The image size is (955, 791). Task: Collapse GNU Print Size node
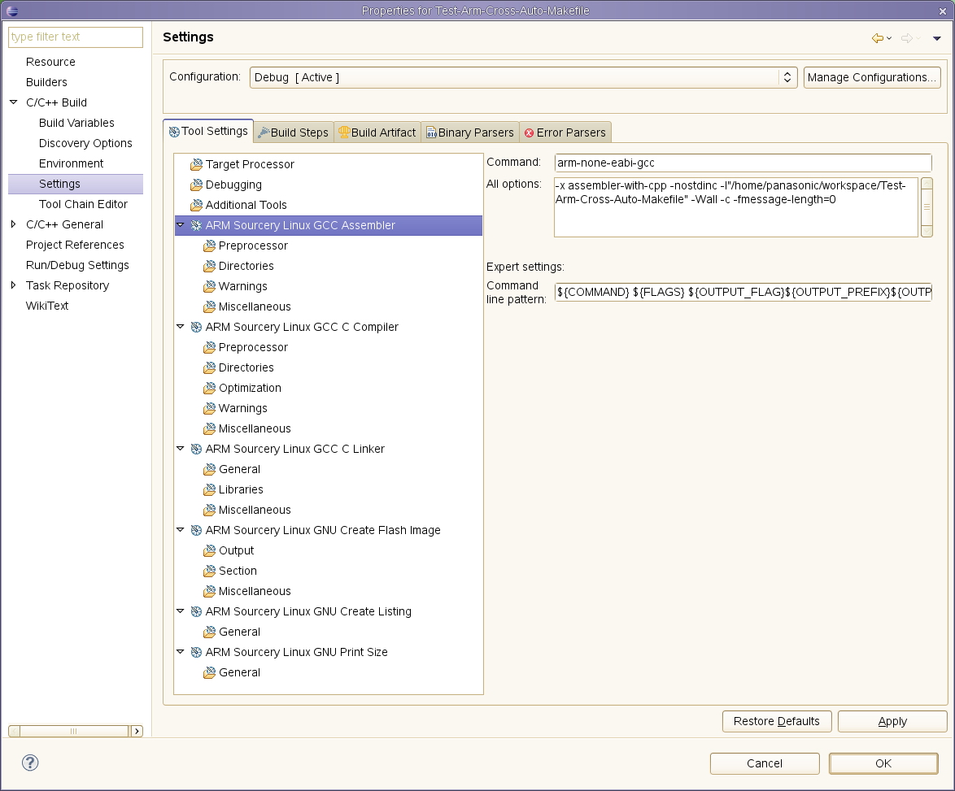pos(181,652)
